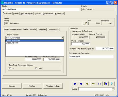Image resolution: width=118 pixels, height=97 pixels.
Task: Click the Verificar button
Action: coord(32,86)
